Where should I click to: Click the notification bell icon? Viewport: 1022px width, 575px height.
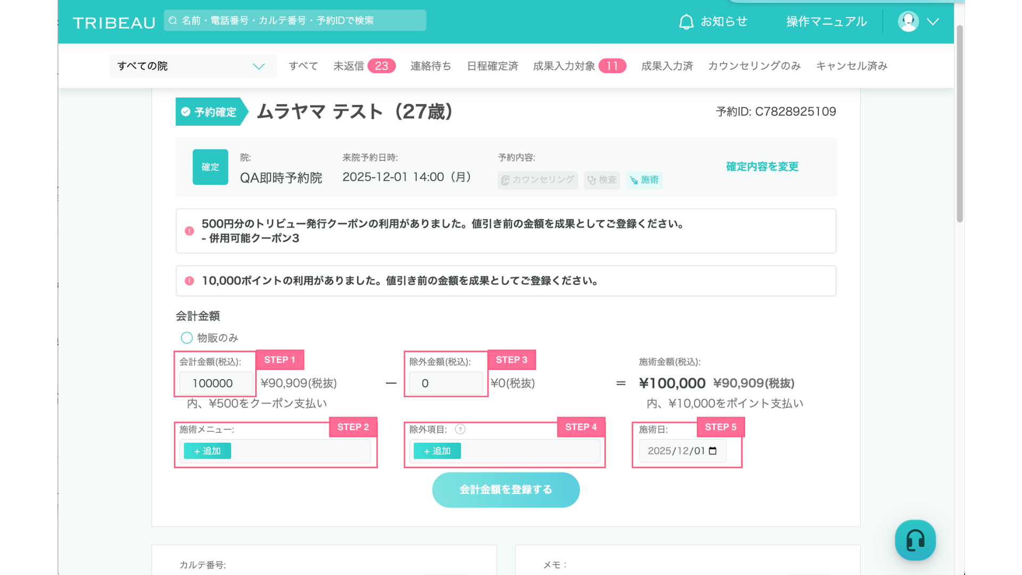pos(686,22)
